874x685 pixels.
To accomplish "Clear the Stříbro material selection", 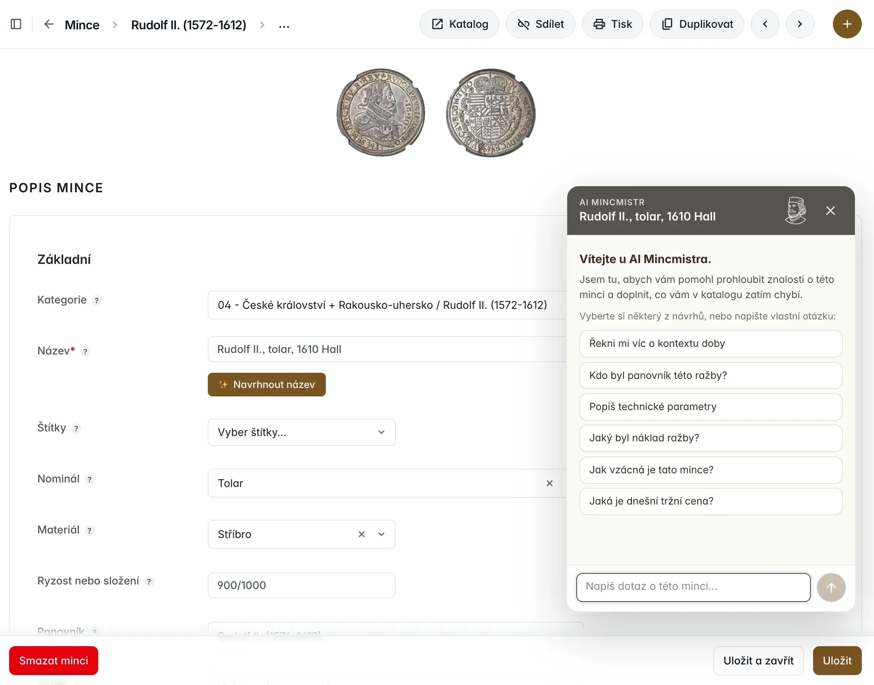I will 362,534.
